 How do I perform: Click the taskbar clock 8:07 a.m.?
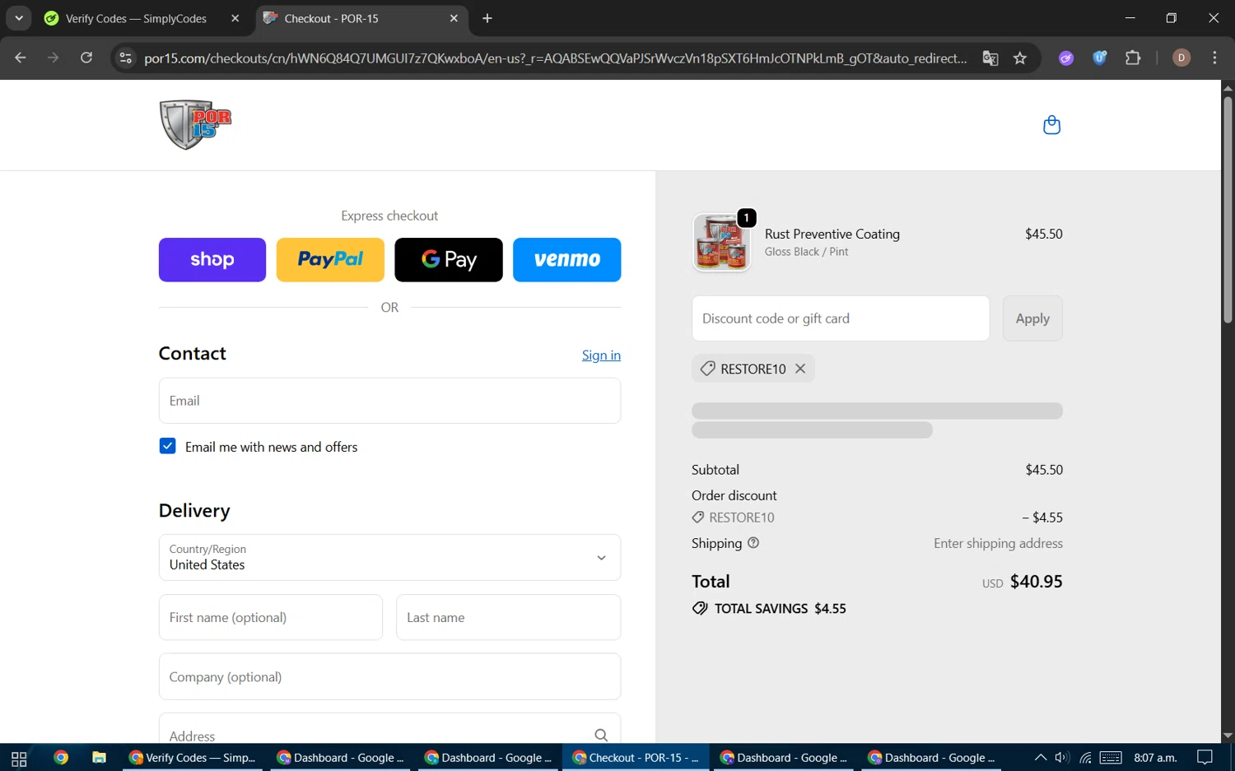tap(1155, 758)
